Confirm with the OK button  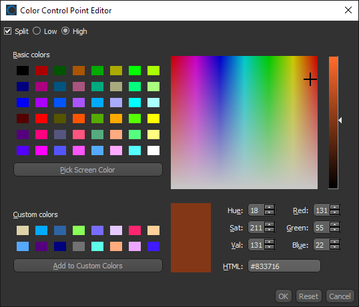point(283,296)
